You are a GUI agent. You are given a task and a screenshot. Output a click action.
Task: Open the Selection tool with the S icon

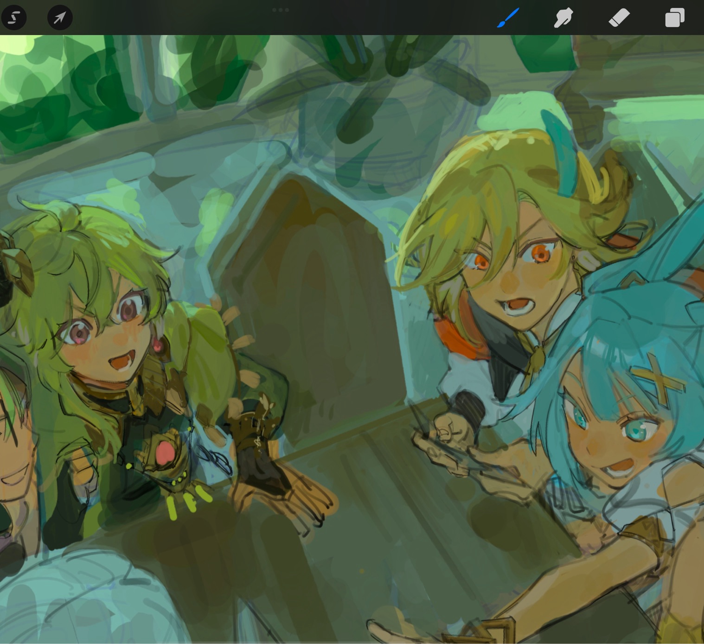click(13, 18)
